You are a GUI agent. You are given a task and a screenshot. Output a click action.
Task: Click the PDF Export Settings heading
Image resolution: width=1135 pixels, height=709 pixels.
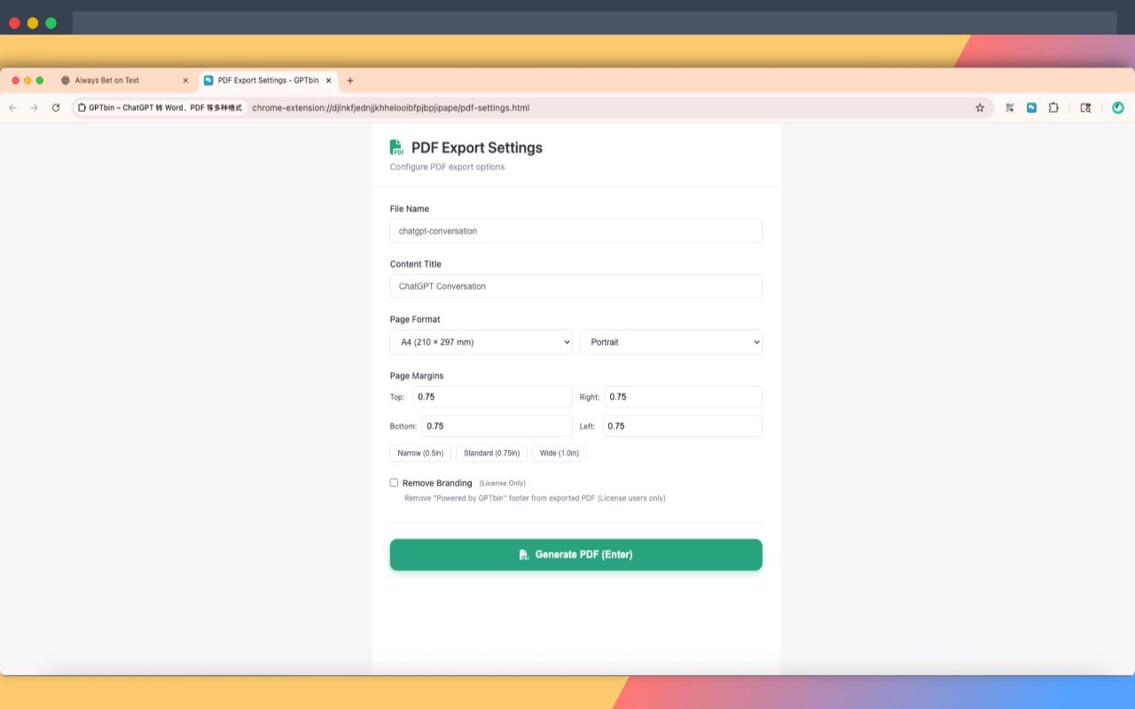tap(477, 148)
